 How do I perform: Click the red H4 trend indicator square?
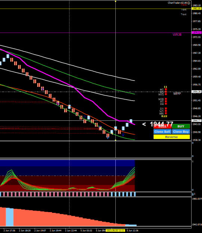[166, 104]
